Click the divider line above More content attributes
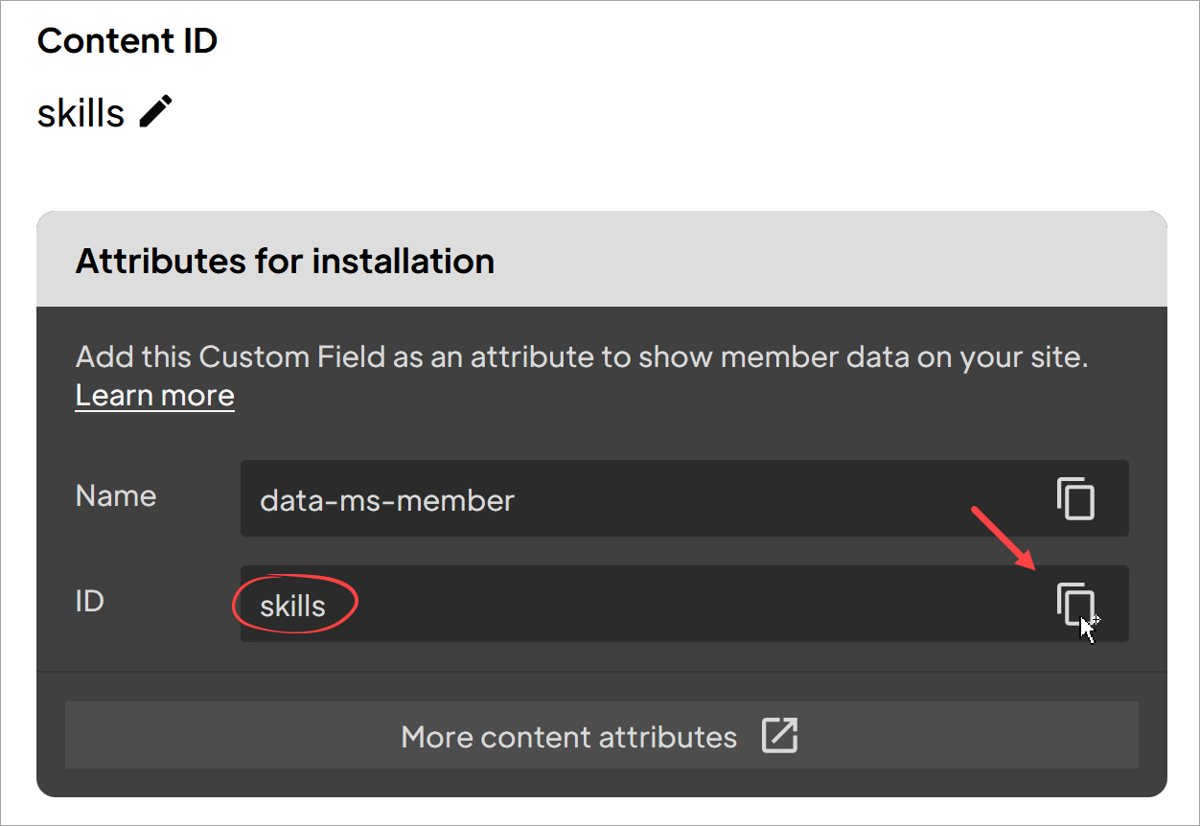The width and height of the screenshot is (1200, 826). [601, 672]
